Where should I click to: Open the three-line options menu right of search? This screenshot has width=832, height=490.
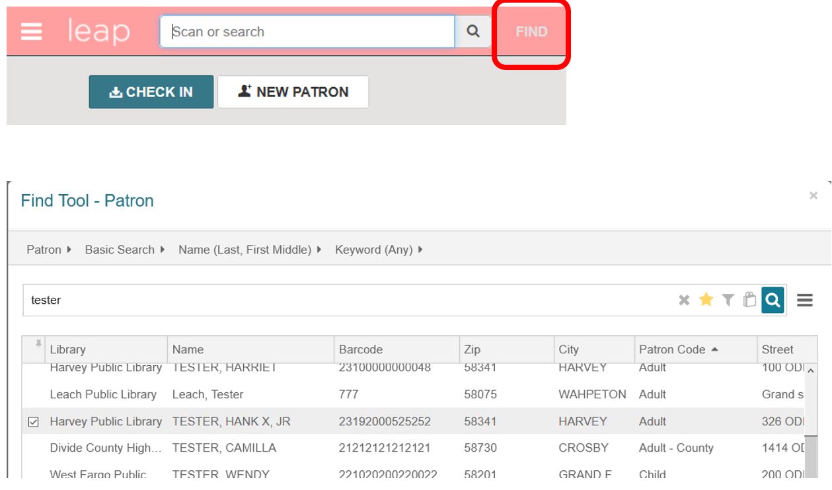[804, 300]
